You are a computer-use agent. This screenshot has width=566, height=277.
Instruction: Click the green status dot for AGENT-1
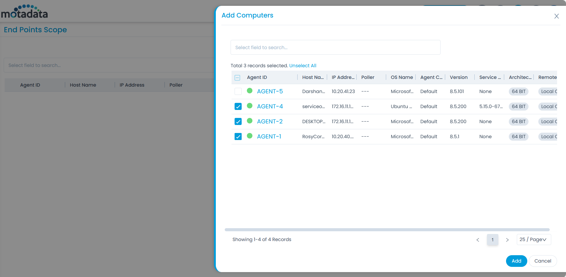(x=250, y=136)
